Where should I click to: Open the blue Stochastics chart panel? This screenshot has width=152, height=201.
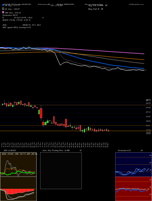click(x=133, y=164)
